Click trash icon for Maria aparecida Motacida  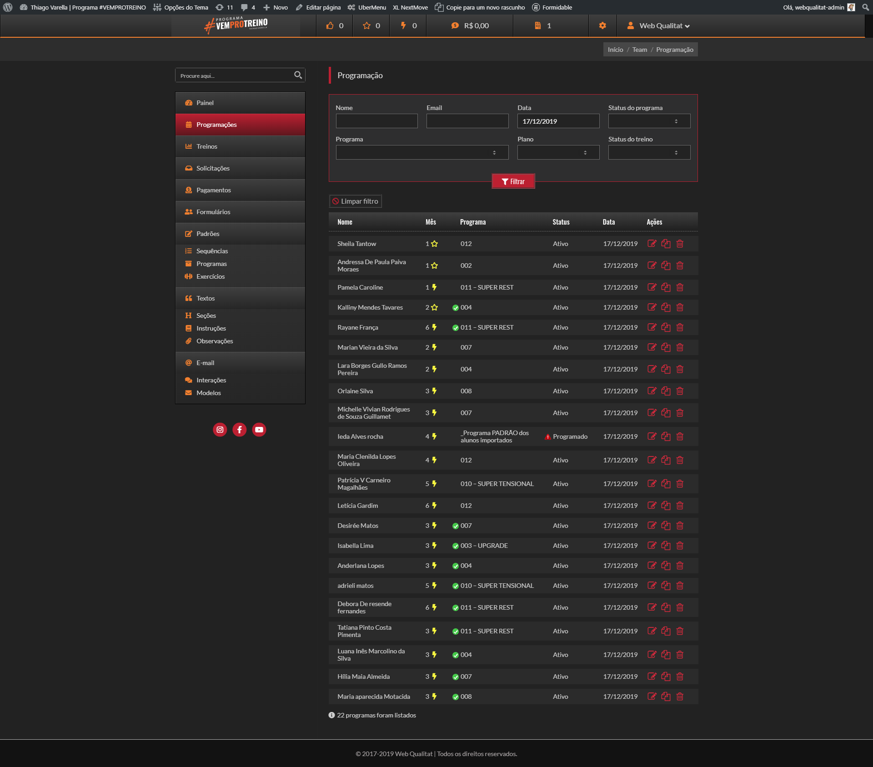pyautogui.click(x=680, y=697)
